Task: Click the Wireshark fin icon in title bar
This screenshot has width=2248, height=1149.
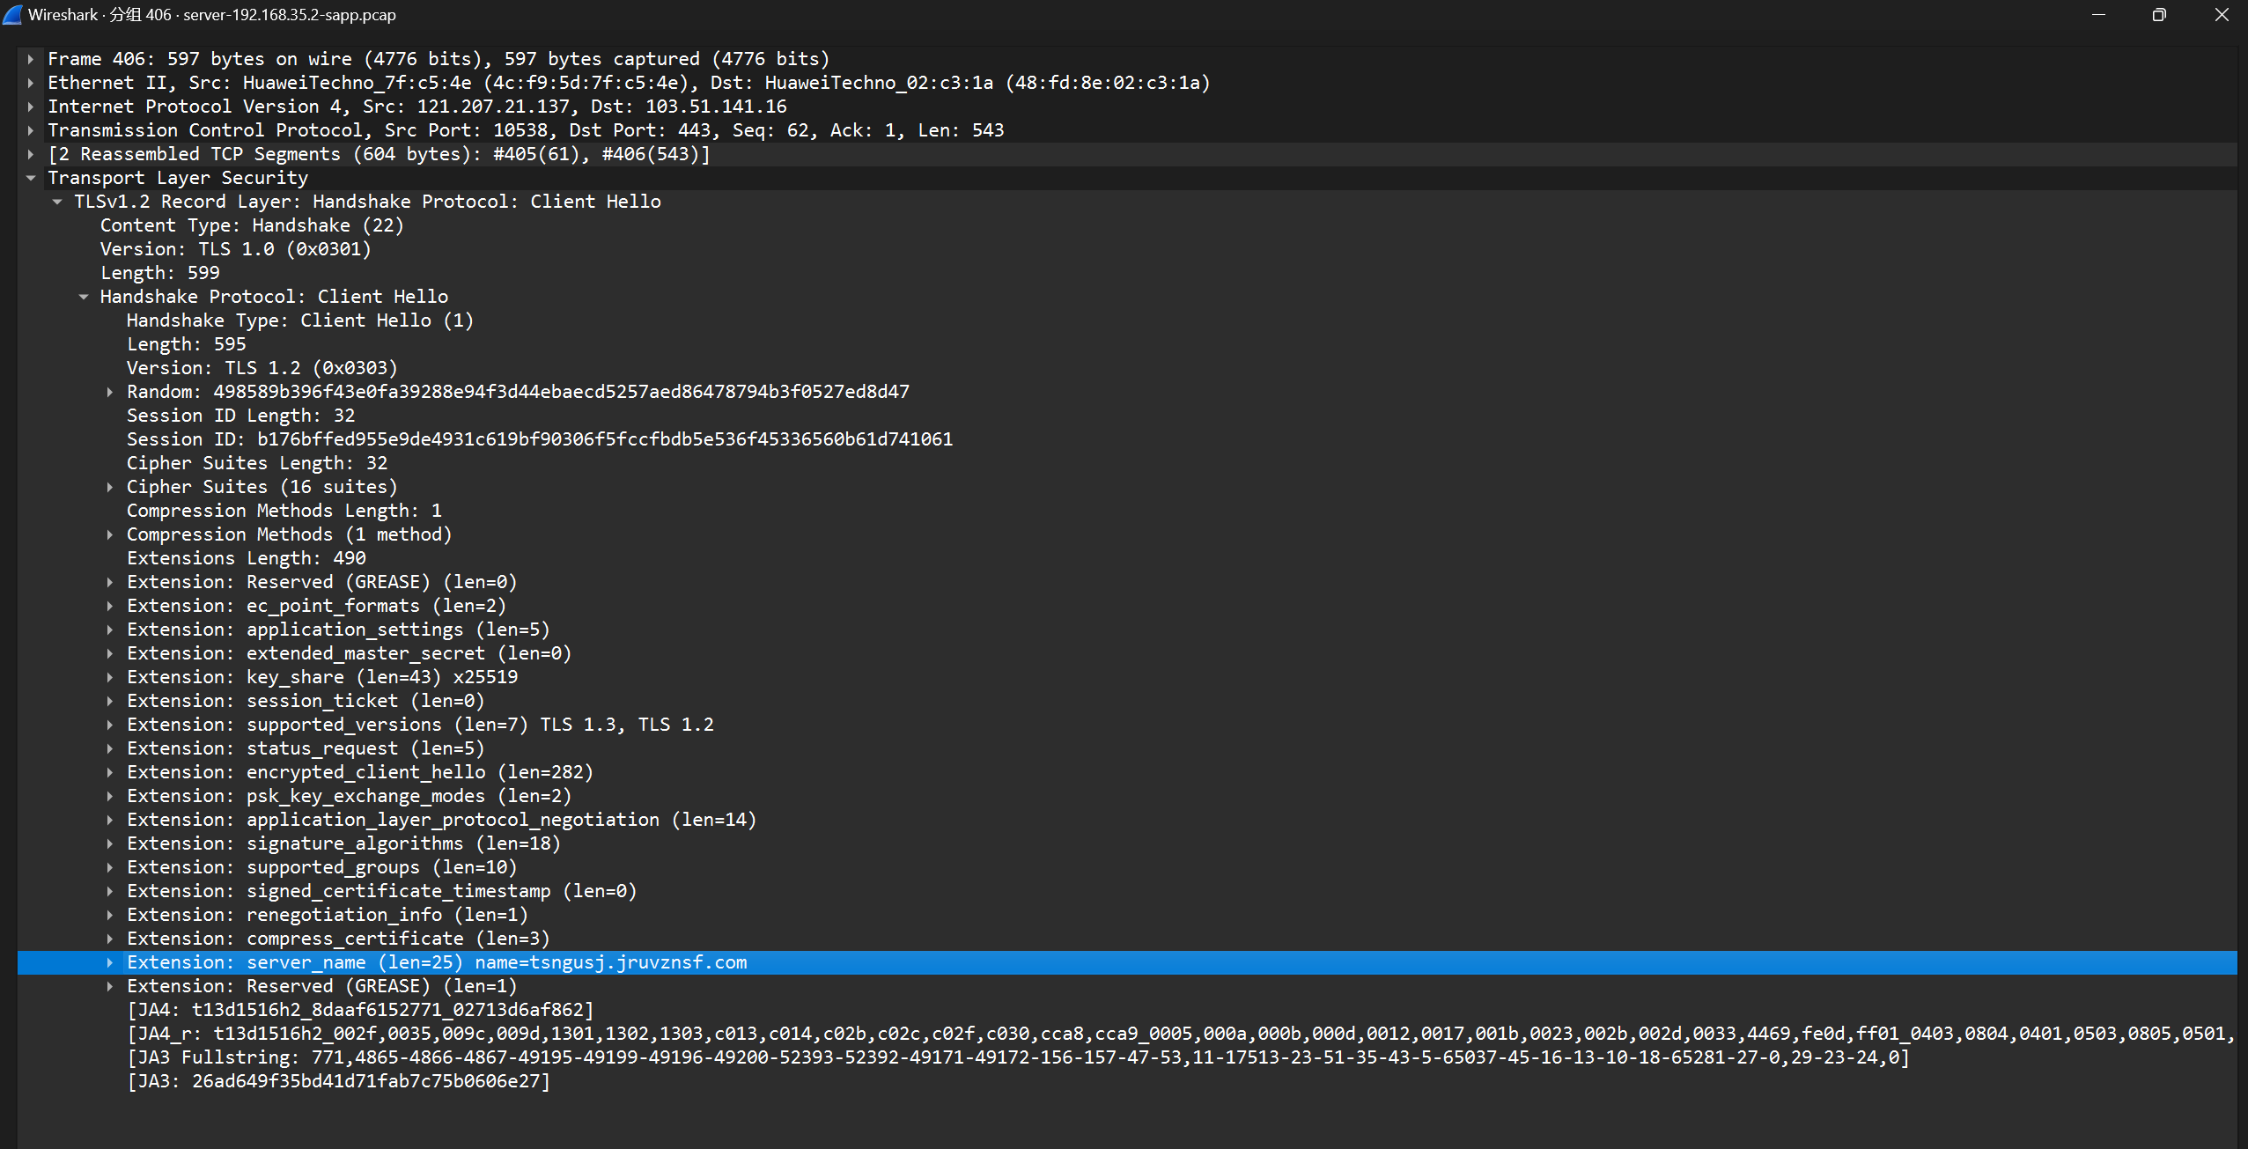Action: coord(12,14)
